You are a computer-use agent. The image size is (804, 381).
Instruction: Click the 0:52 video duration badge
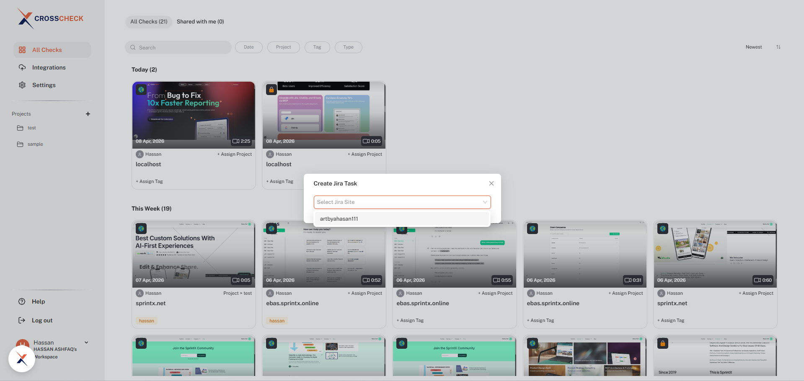[x=372, y=280]
